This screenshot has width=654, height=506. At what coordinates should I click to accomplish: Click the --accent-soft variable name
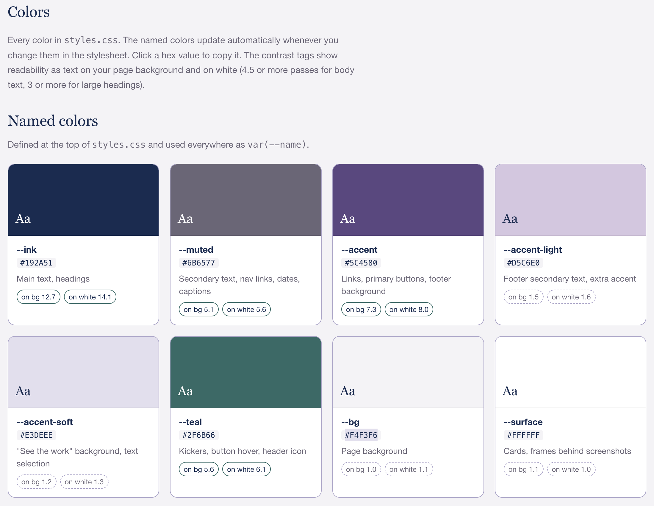(x=45, y=422)
